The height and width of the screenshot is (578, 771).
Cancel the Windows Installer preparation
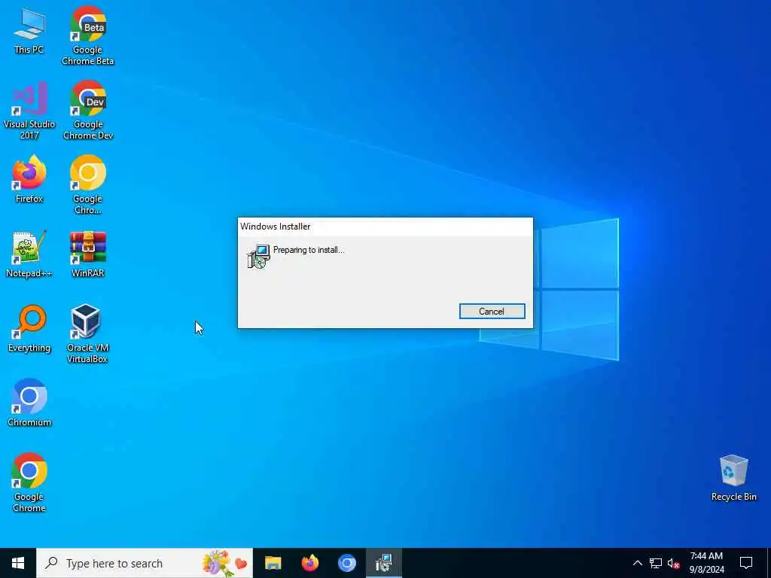click(x=492, y=311)
